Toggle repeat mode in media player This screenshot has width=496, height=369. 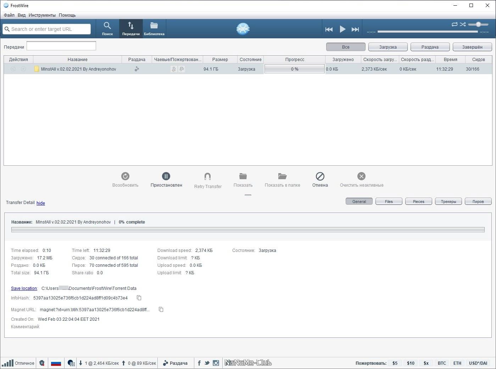[455, 24]
